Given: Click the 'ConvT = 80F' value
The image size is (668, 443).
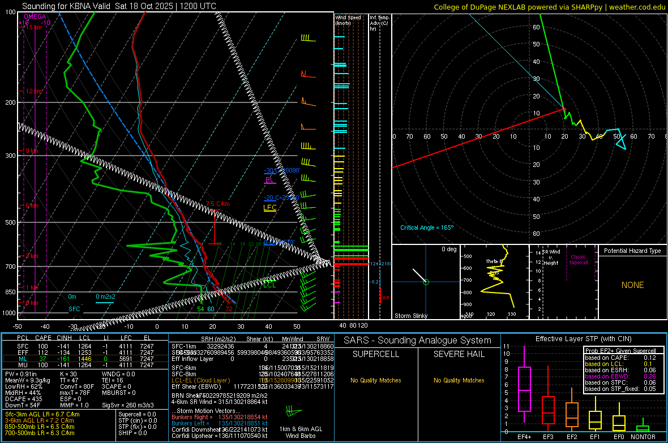Looking at the screenshot, I should [76, 386].
